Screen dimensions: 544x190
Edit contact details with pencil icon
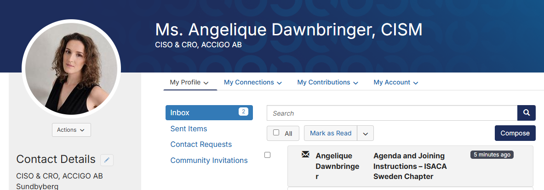(x=107, y=160)
